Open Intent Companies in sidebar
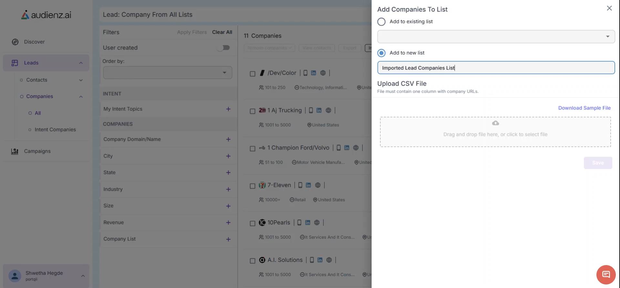 pos(55,129)
